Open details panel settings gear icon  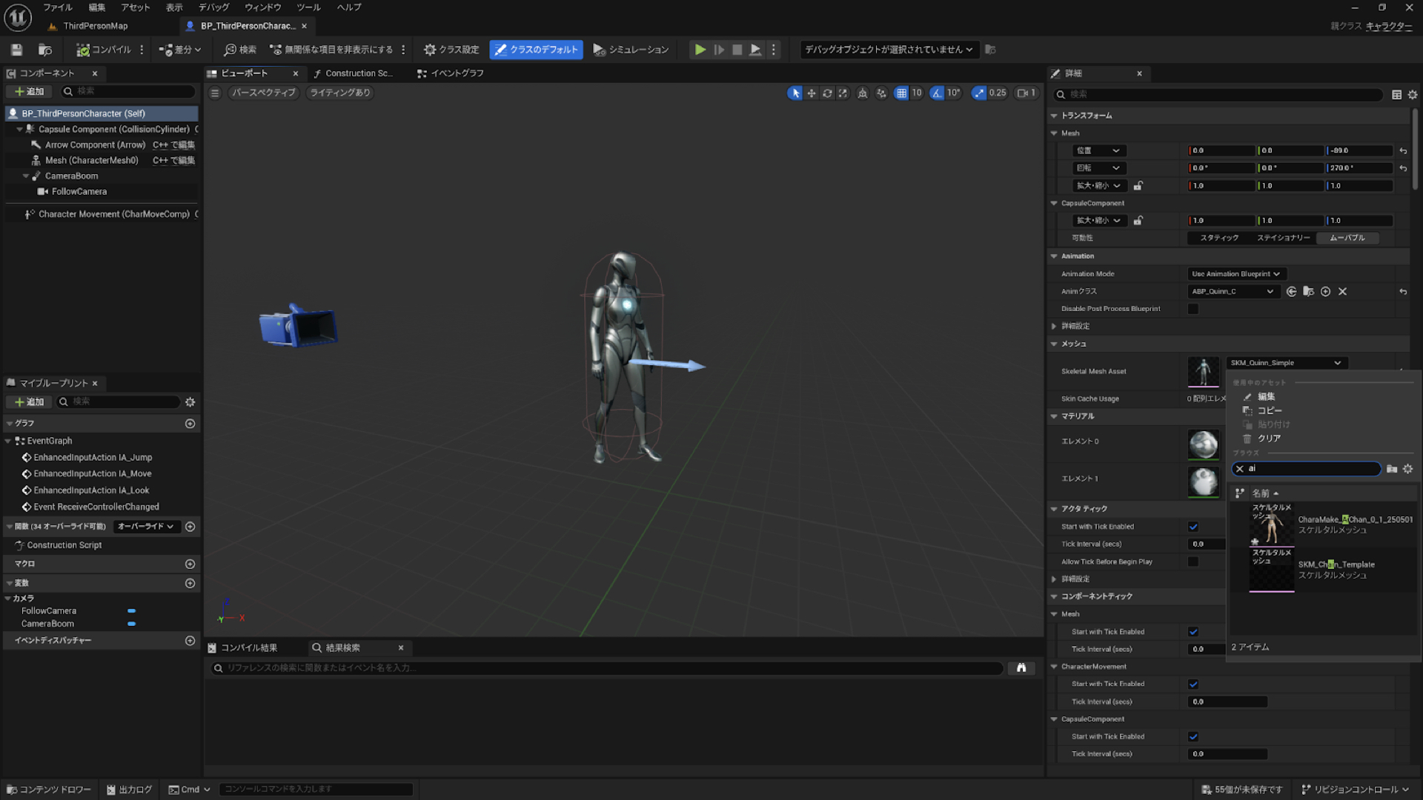click(1413, 95)
